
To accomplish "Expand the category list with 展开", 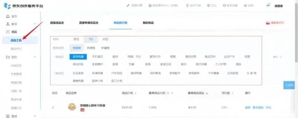I will point(277,57).
